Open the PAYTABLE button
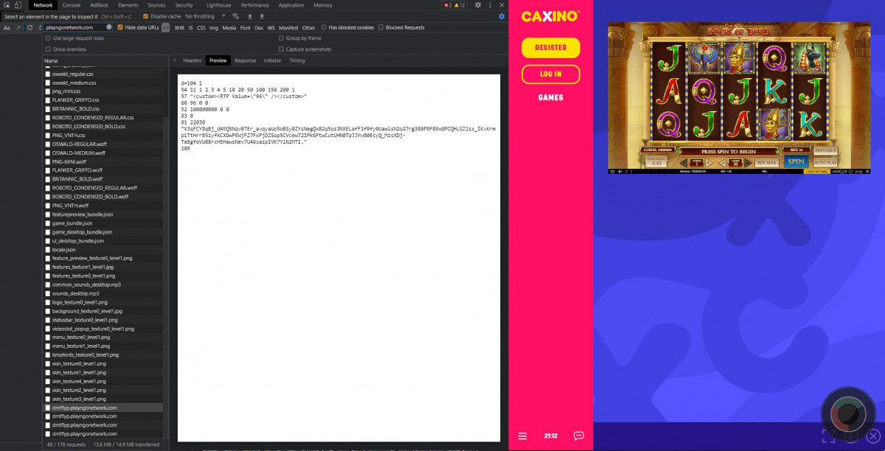Screen dimensions: 885x451 [x=825, y=151]
